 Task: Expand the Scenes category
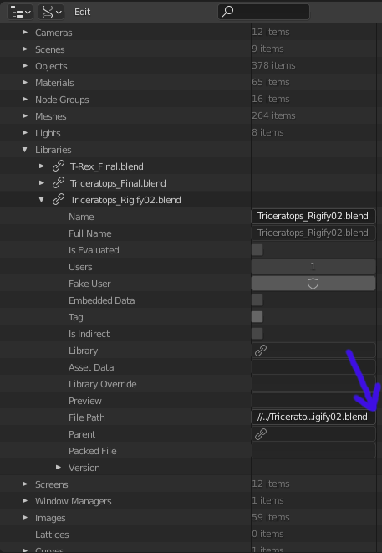[25, 49]
